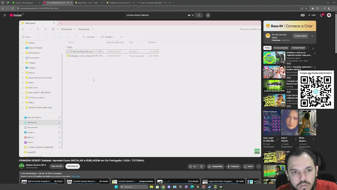Bookmark the page with the star icon
Image resolution: width=337 pixels, height=190 pixels.
[x=306, y=8]
